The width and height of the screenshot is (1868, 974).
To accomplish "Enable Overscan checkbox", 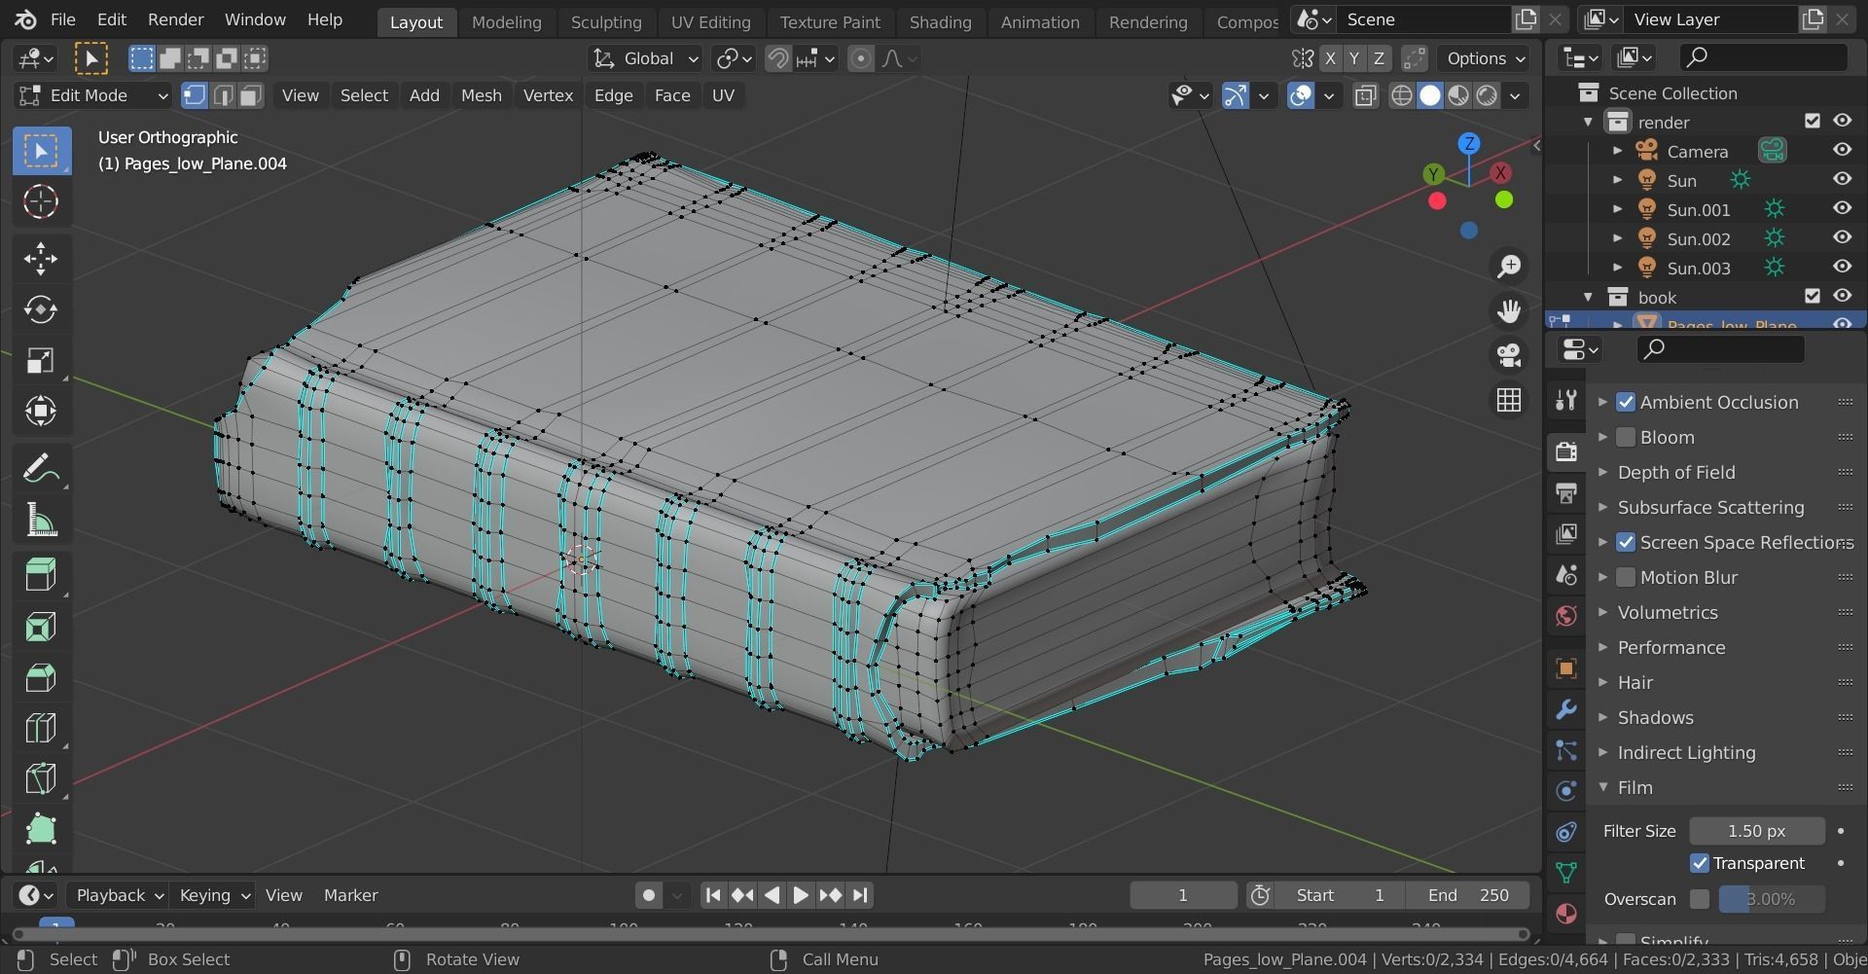I will [x=1700, y=899].
